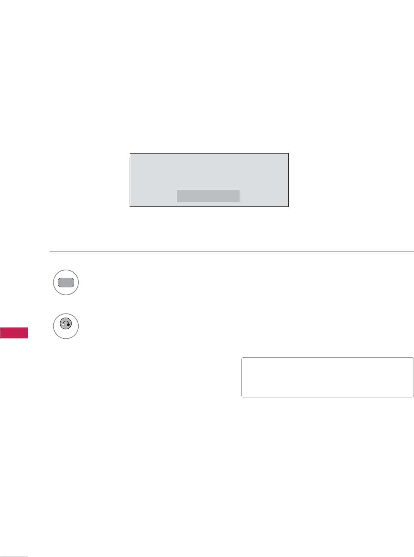Click the top-left corner of the gray dialog

(131, 154)
